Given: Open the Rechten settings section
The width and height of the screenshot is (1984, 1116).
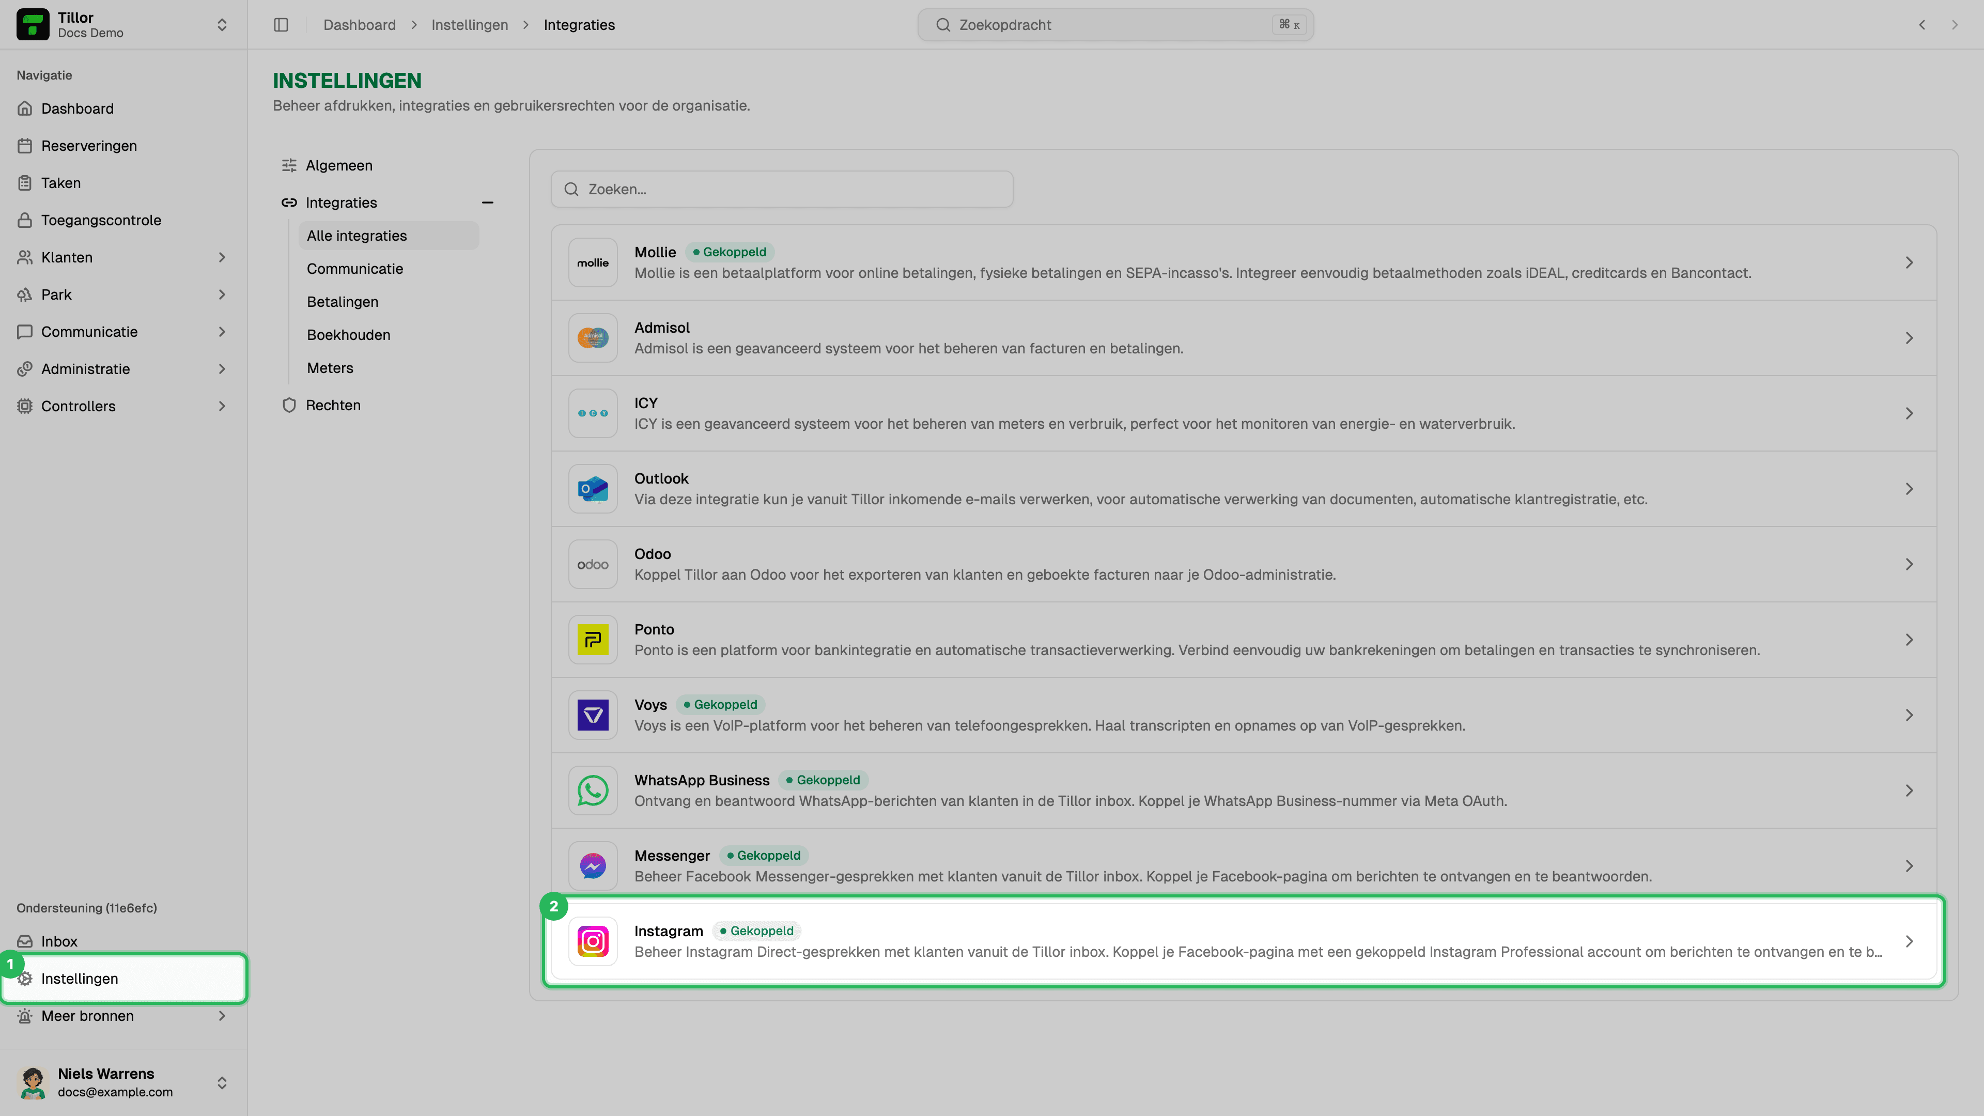Looking at the screenshot, I should tap(388, 405).
